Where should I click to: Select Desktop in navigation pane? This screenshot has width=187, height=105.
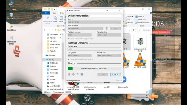[x=53, y=66]
